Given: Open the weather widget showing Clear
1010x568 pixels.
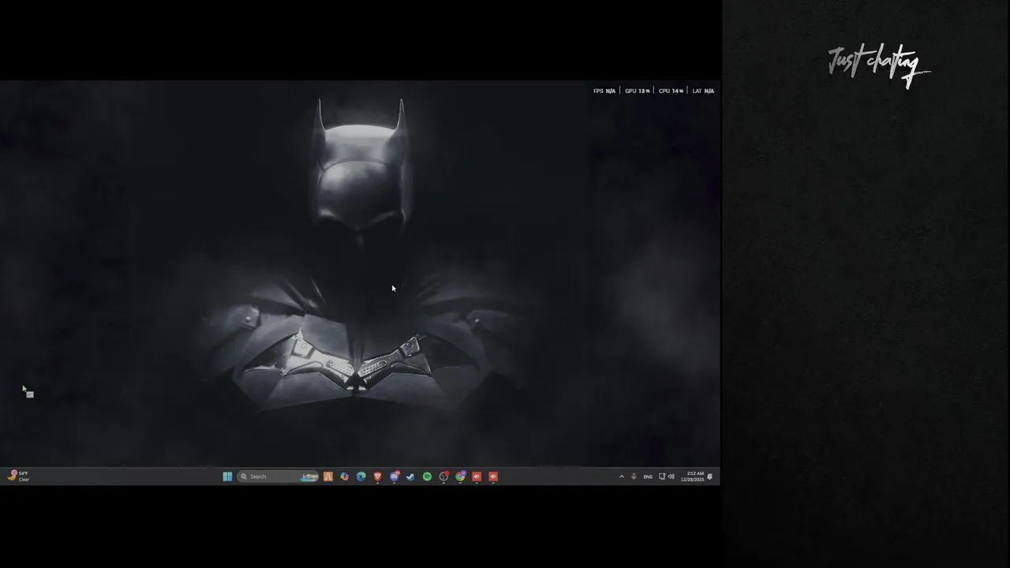Looking at the screenshot, I should (18, 476).
